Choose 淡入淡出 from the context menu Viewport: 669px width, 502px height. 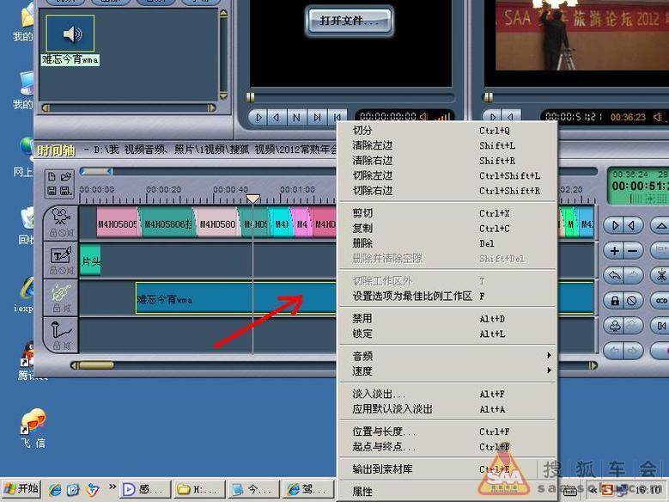pyautogui.click(x=380, y=394)
